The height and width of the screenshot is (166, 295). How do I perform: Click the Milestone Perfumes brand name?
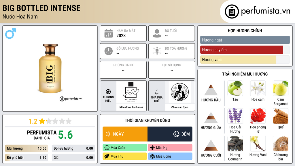pos(131,107)
